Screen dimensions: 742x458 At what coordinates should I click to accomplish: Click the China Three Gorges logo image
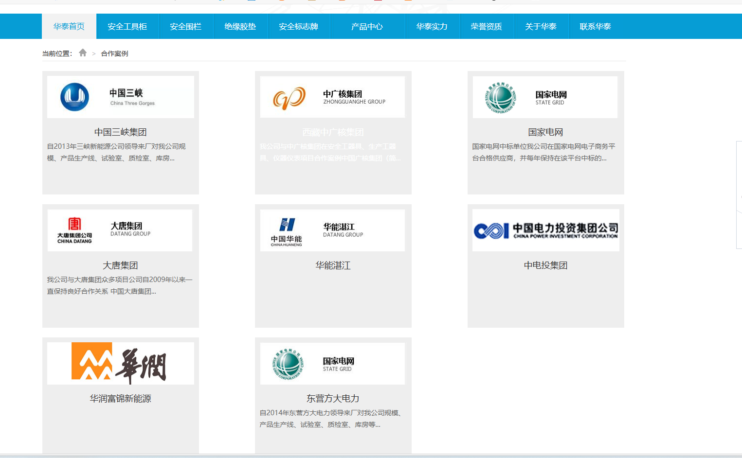(121, 97)
